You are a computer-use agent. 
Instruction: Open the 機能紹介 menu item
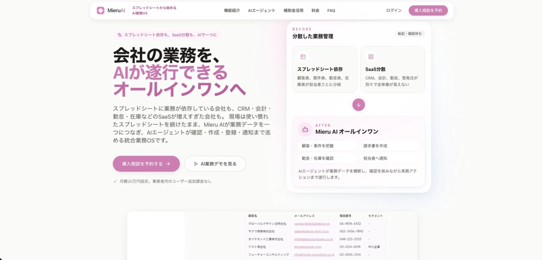point(232,10)
